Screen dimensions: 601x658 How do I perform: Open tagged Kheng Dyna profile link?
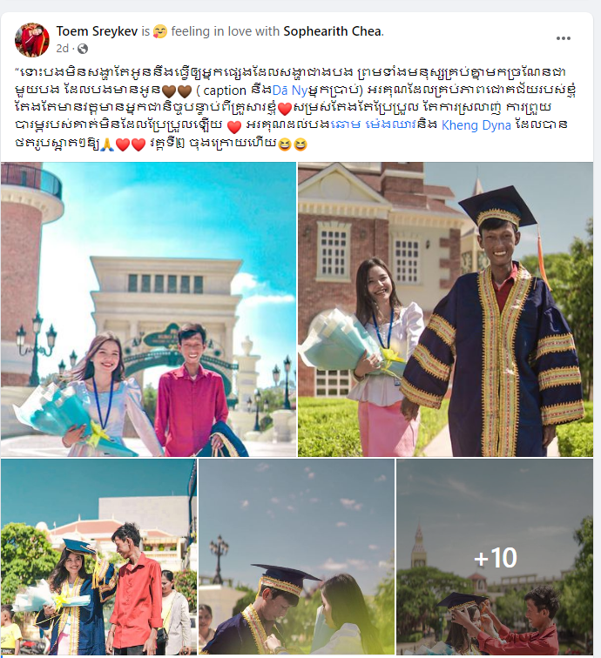pos(476,125)
